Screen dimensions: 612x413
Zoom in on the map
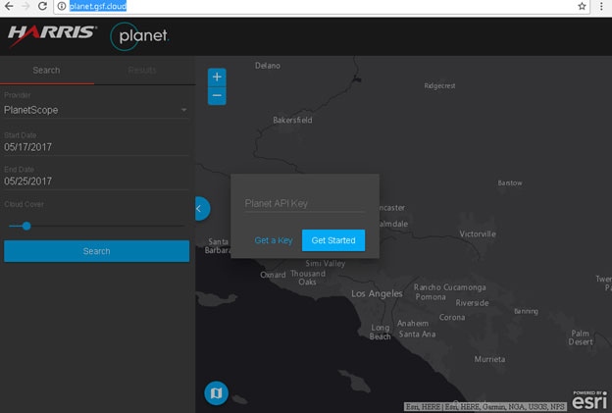click(217, 77)
